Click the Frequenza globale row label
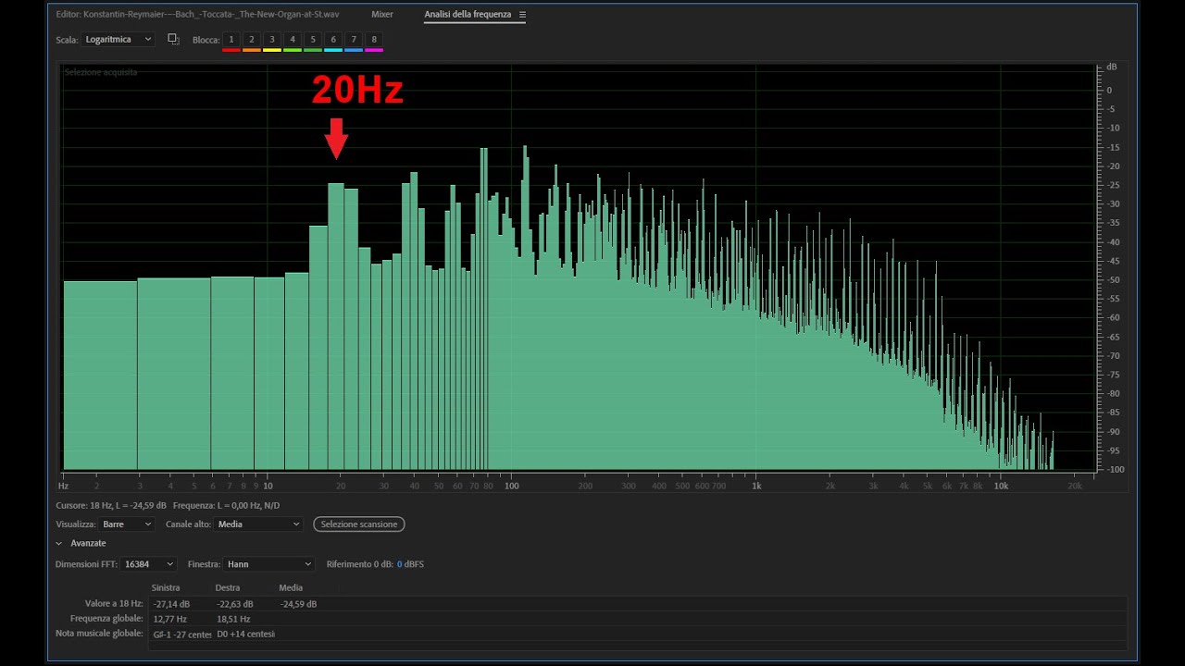Screen dimensions: 1185x666 click(106, 619)
